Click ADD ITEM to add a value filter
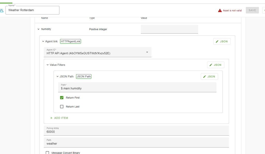This screenshot has width=265, height=154. tap(59, 118)
